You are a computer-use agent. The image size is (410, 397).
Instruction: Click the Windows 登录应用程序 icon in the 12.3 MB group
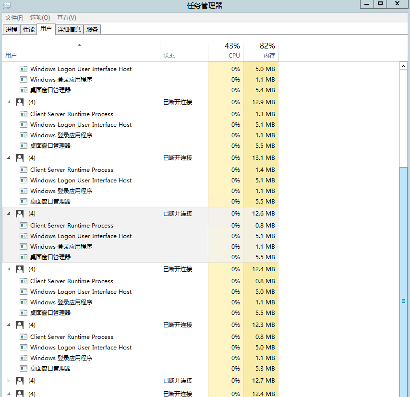pyautogui.click(x=24, y=358)
